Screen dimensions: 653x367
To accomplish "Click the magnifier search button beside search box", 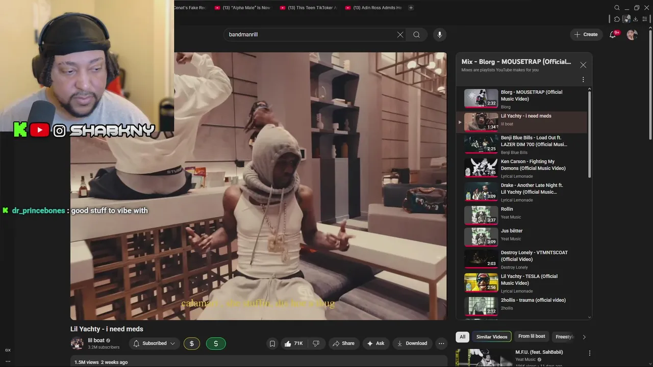I will (x=417, y=35).
